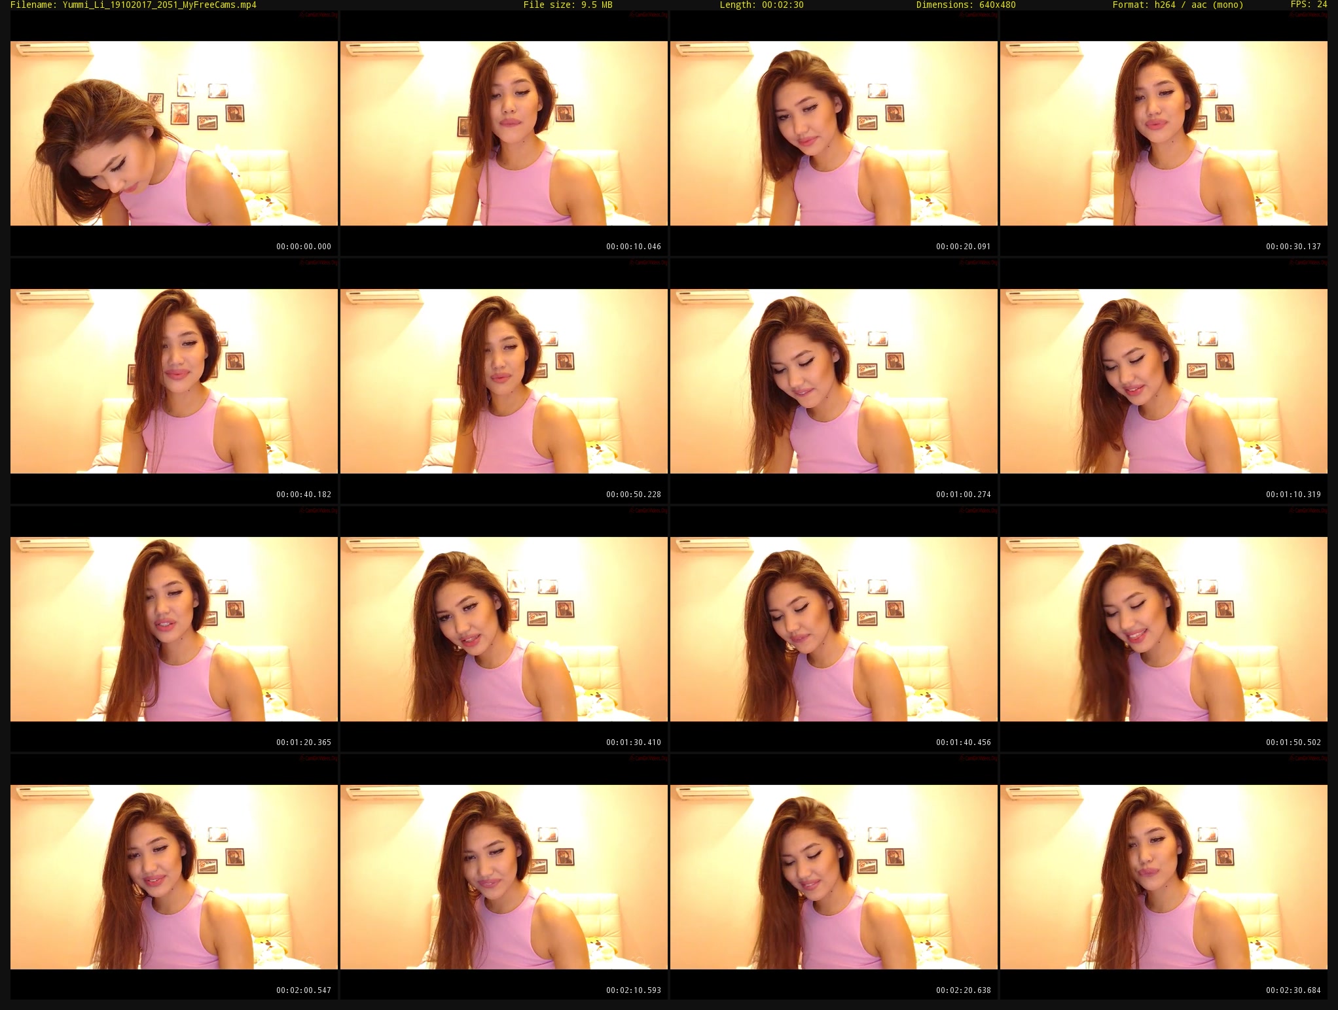Image resolution: width=1338 pixels, height=1010 pixels.
Task: Click the Dimensions 640x480 label
Action: click(966, 5)
